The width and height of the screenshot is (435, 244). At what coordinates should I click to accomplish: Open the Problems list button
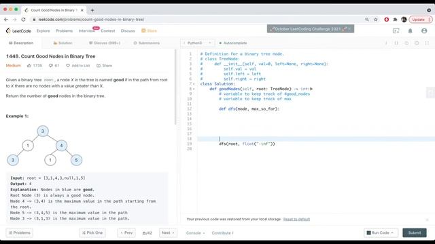click(20, 232)
